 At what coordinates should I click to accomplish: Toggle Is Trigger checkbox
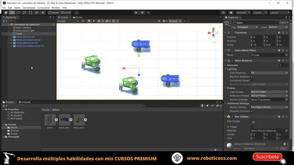point(252,126)
